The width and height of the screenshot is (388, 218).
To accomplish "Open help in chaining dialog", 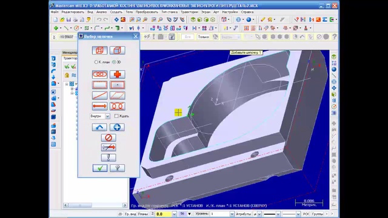I will [x=117, y=168].
